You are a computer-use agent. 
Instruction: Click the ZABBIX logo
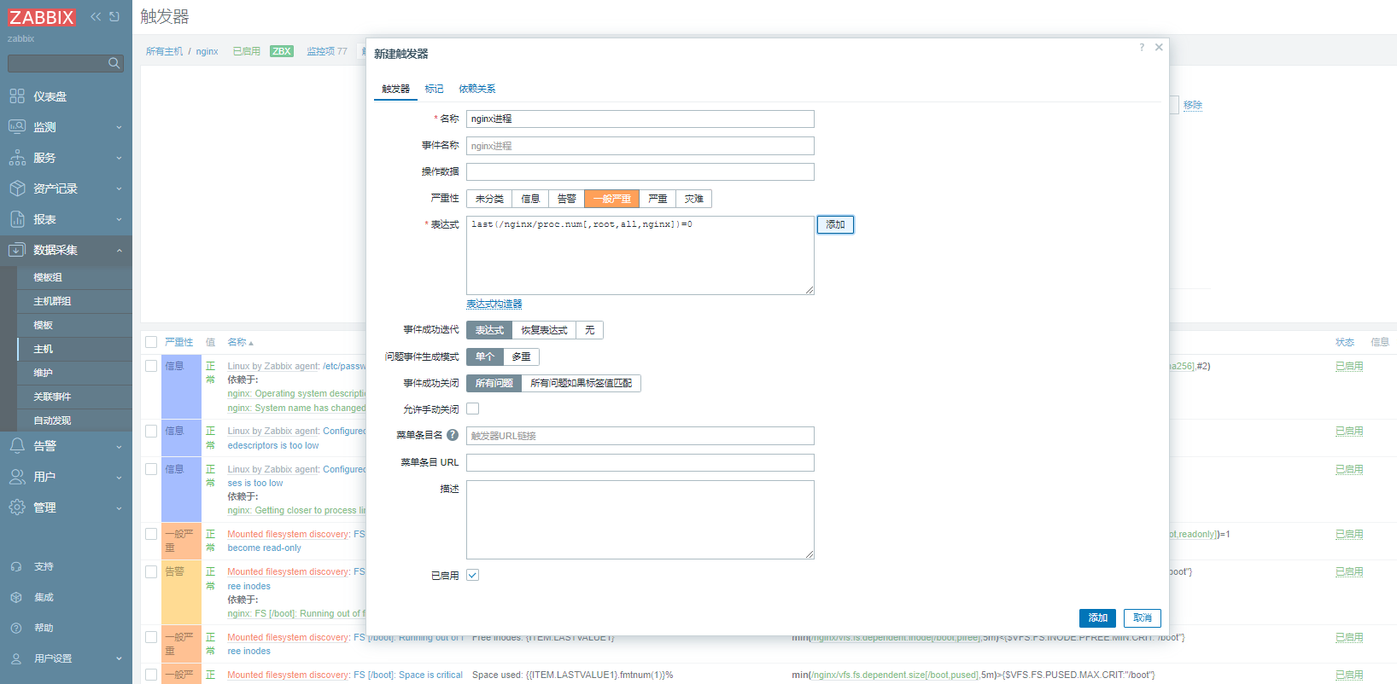click(42, 17)
